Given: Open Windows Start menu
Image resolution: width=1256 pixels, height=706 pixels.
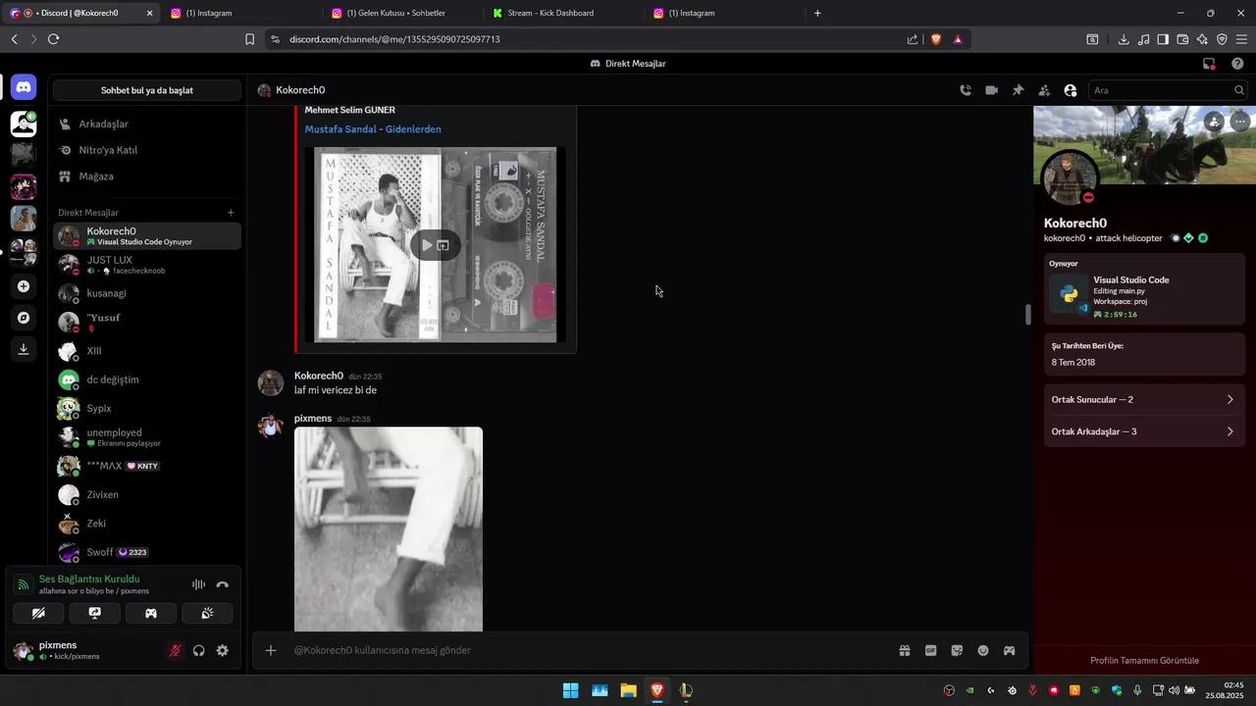Looking at the screenshot, I should [x=570, y=690].
